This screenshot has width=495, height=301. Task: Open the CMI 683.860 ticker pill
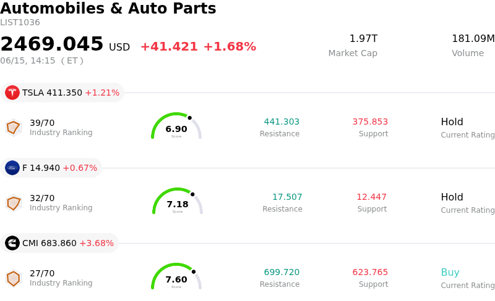[x=59, y=243]
